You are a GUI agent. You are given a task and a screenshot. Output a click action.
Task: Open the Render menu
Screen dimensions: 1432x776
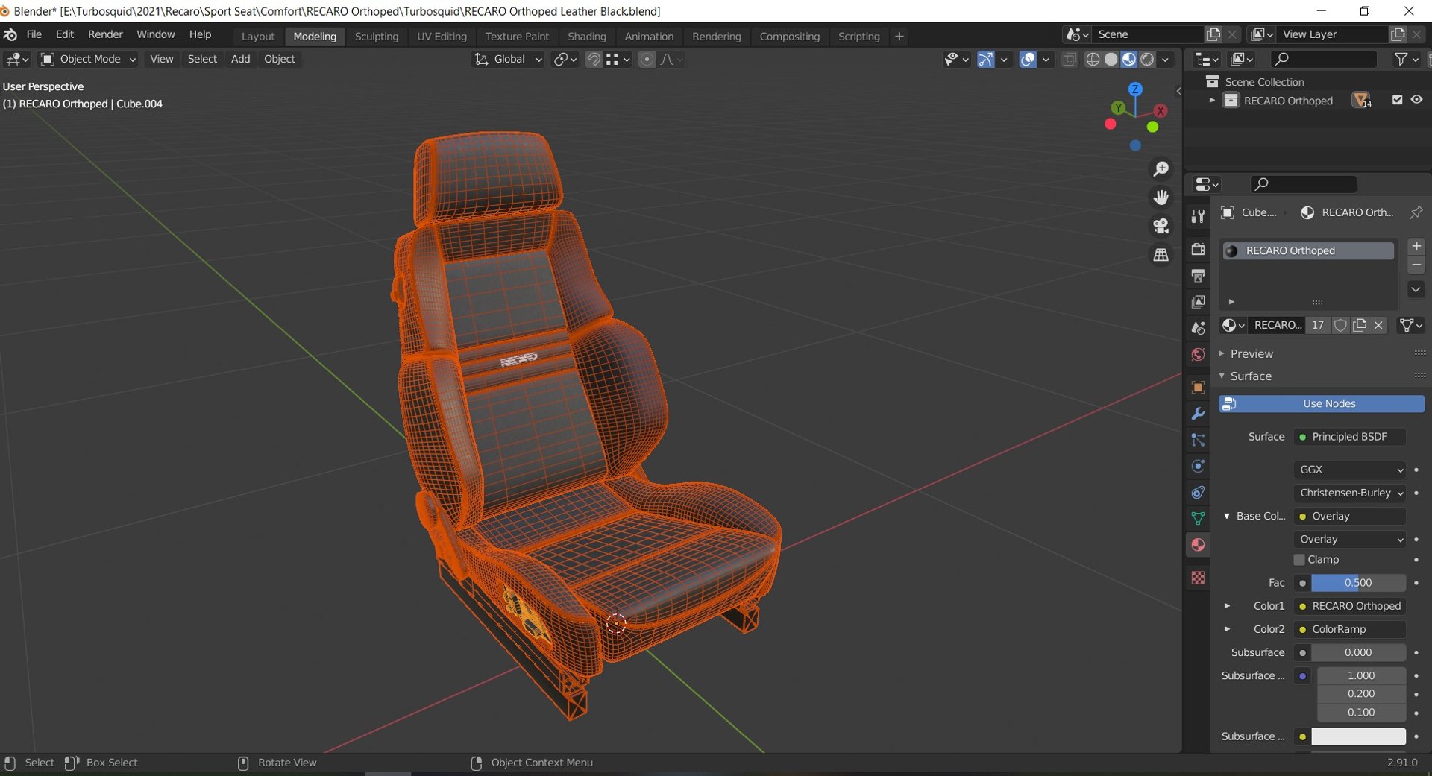[105, 34]
